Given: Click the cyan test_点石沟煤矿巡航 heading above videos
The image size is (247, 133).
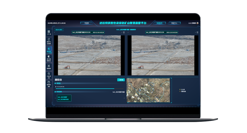Looking at the screenshot, I should 126,30.
